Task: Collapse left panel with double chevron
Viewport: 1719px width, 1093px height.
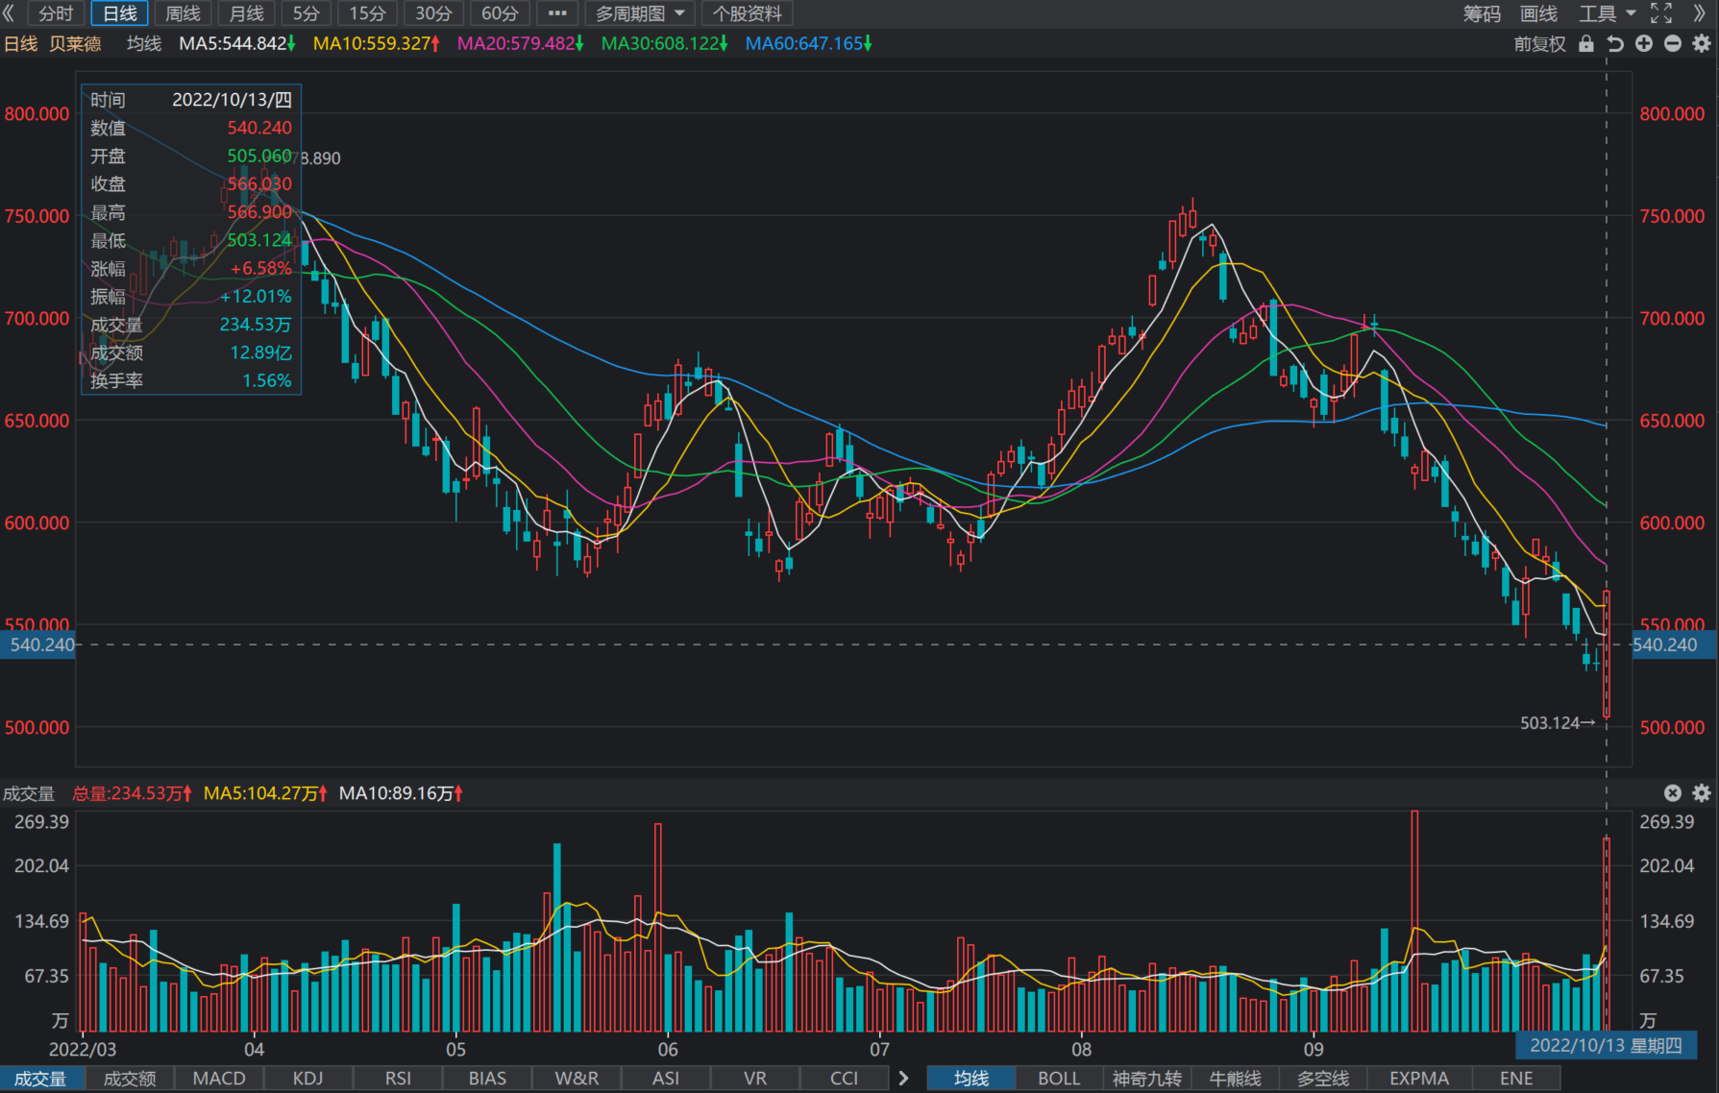Action: pyautogui.click(x=10, y=13)
